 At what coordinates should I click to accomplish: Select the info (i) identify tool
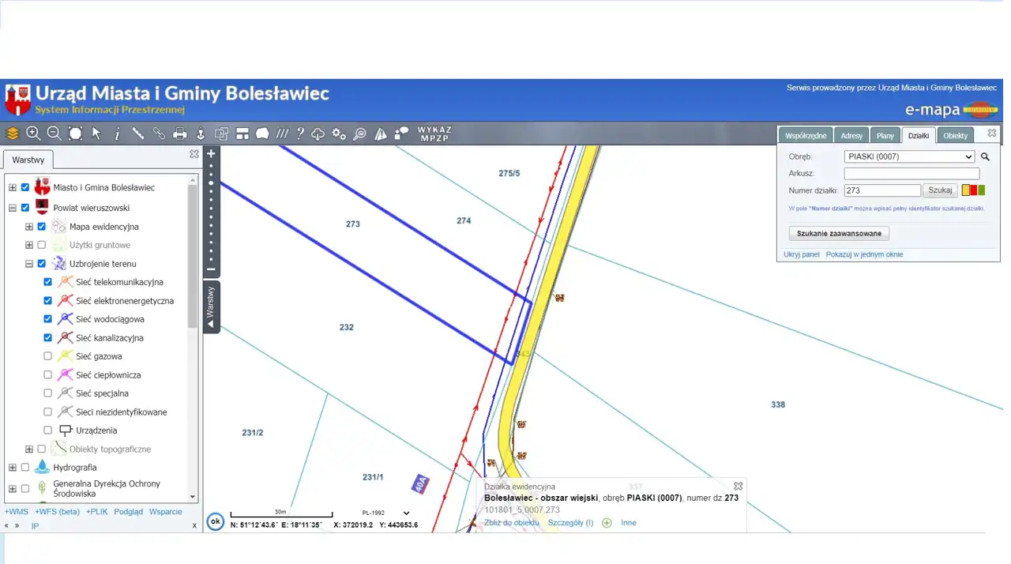[117, 133]
